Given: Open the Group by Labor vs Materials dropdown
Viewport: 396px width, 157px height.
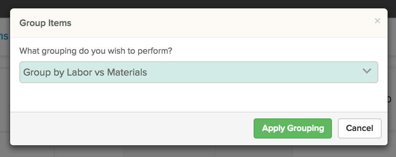Looking at the screenshot, I should point(198,72).
